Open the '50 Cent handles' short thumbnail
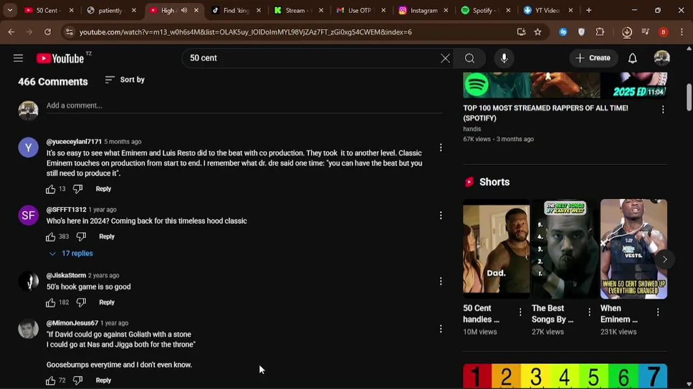Image resolution: width=693 pixels, height=389 pixels. coord(496,249)
